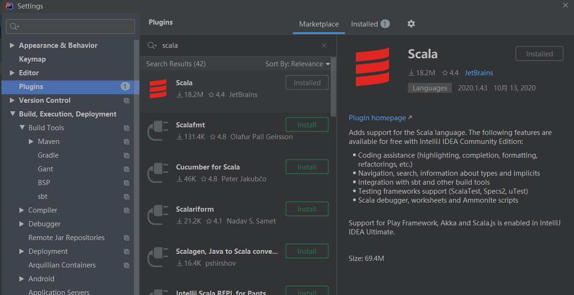Click the Installed button on the Scala search result

307,83
